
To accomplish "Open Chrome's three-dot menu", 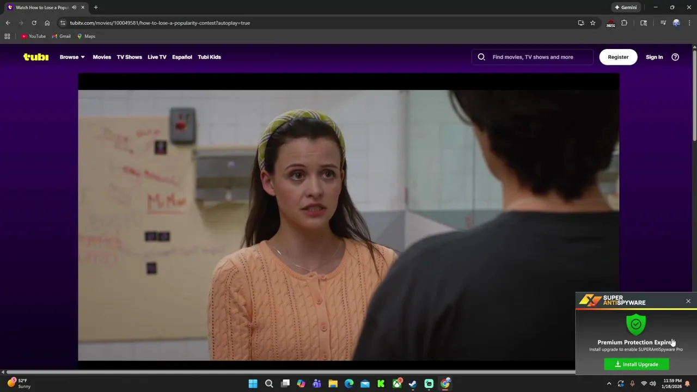I will coord(689,23).
